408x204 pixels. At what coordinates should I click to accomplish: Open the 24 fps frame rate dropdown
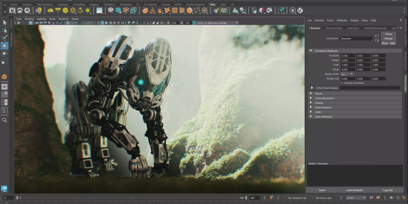(356, 198)
